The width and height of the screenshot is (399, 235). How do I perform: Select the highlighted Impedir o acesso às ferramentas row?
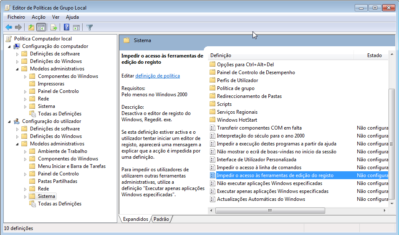(299, 175)
